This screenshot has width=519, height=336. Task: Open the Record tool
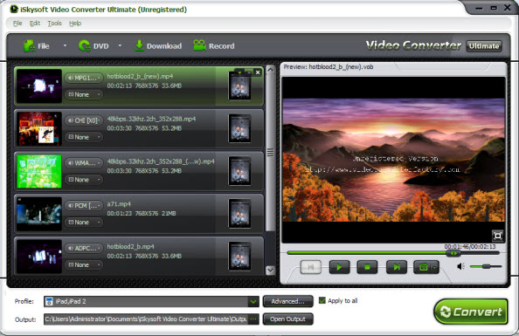(x=214, y=46)
